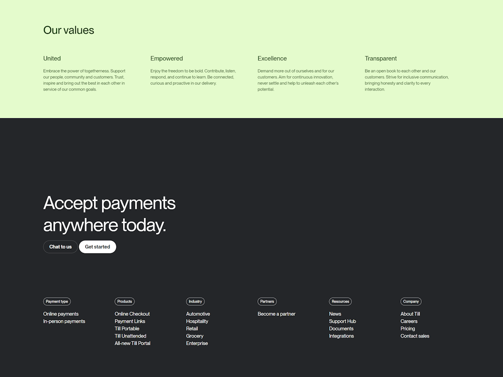Viewport: 503px width, 377px height.
Task: Open the Careers link
Action: [x=409, y=321]
